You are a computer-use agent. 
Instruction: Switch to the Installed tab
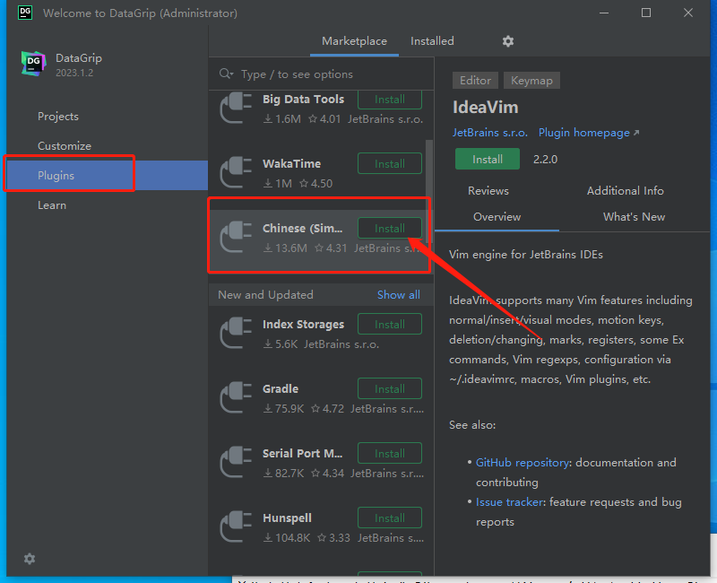[432, 41]
